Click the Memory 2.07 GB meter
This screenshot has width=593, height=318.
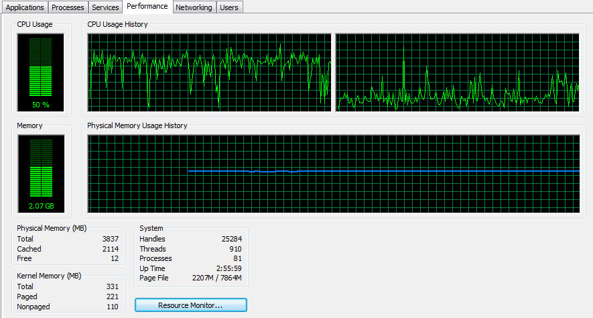41,174
